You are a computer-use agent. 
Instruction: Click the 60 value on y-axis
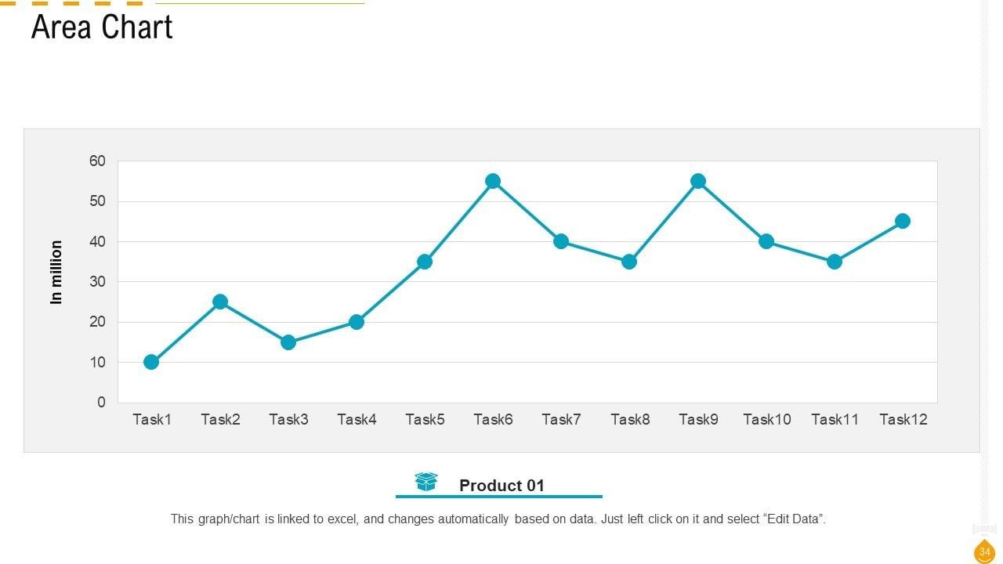97,161
